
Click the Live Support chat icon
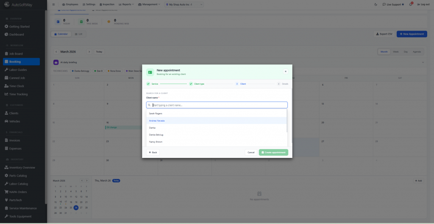(384, 4)
